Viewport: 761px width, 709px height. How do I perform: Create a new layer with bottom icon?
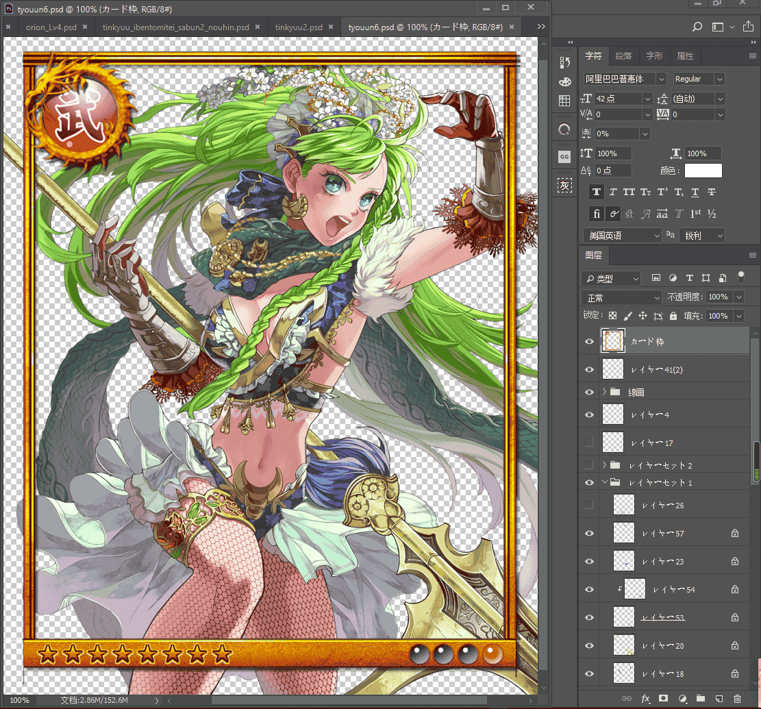coord(719,698)
